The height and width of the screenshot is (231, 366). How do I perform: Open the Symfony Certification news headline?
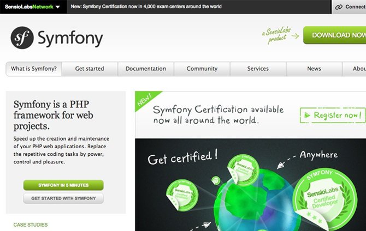[x=146, y=7]
